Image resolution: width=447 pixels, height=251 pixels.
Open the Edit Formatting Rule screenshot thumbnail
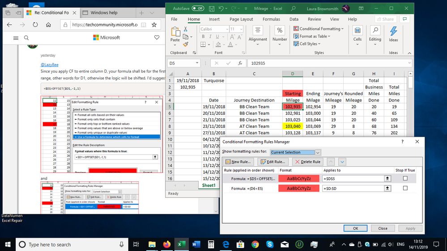pyautogui.click(x=102, y=134)
